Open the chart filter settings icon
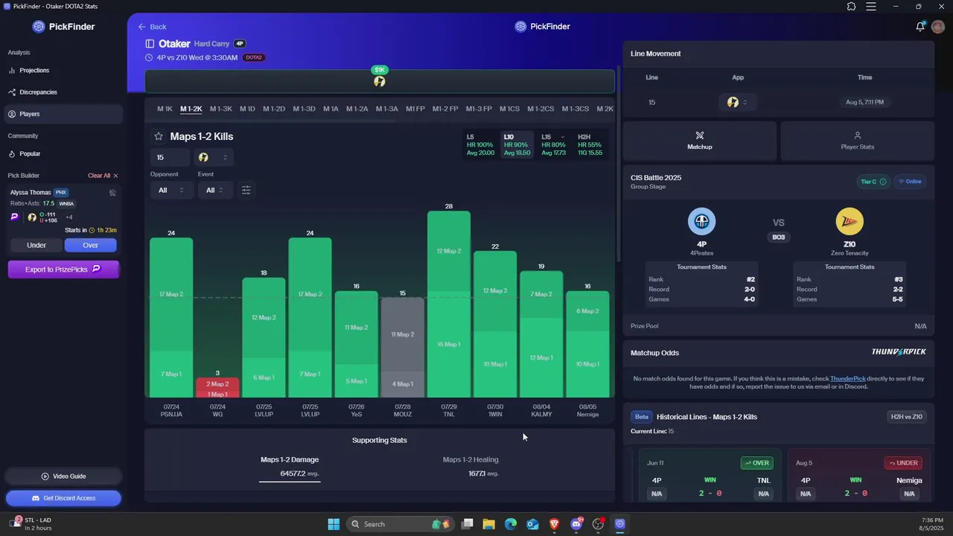The image size is (953, 536). (x=246, y=190)
